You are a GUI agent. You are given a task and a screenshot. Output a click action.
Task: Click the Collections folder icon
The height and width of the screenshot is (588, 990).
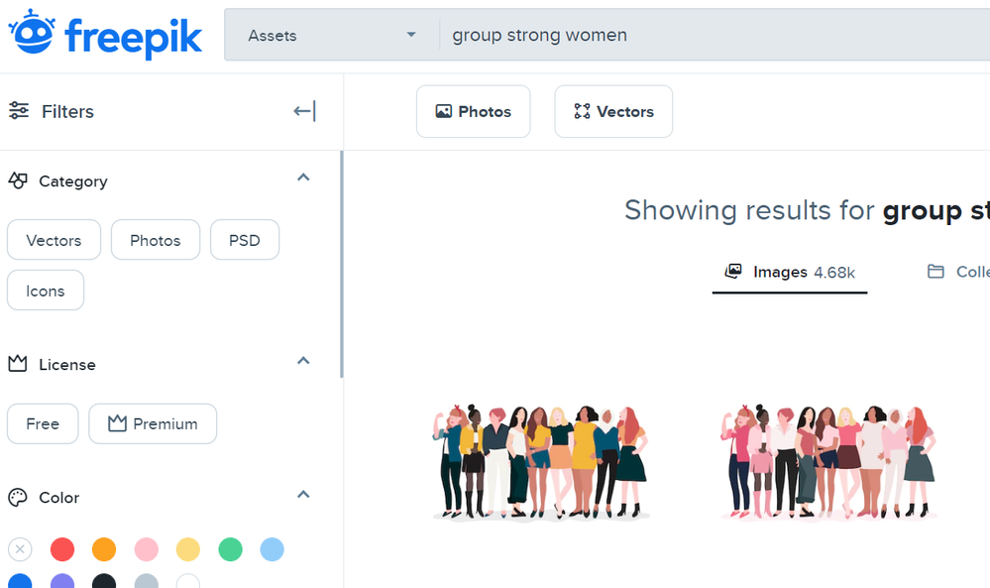[935, 272]
